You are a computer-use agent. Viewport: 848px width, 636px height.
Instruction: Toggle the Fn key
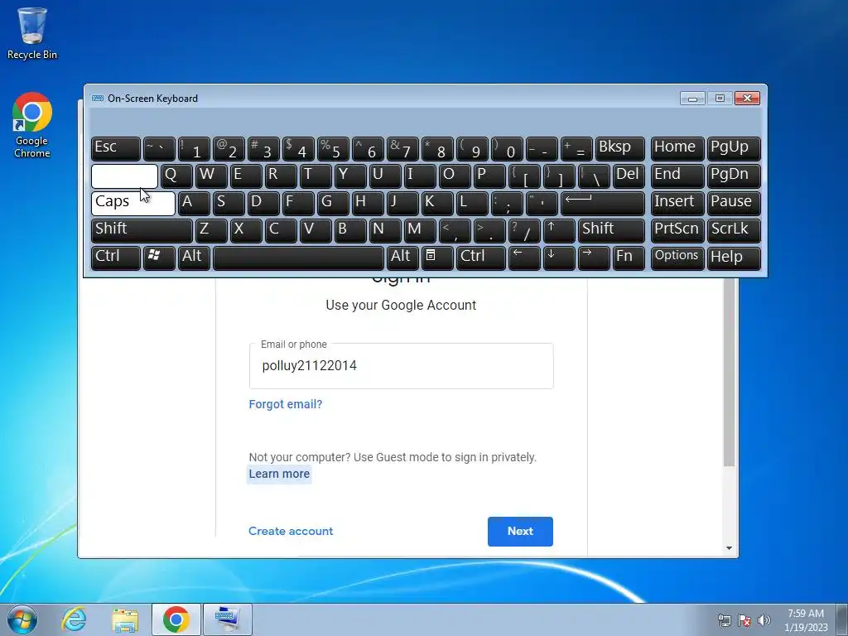[629, 258]
